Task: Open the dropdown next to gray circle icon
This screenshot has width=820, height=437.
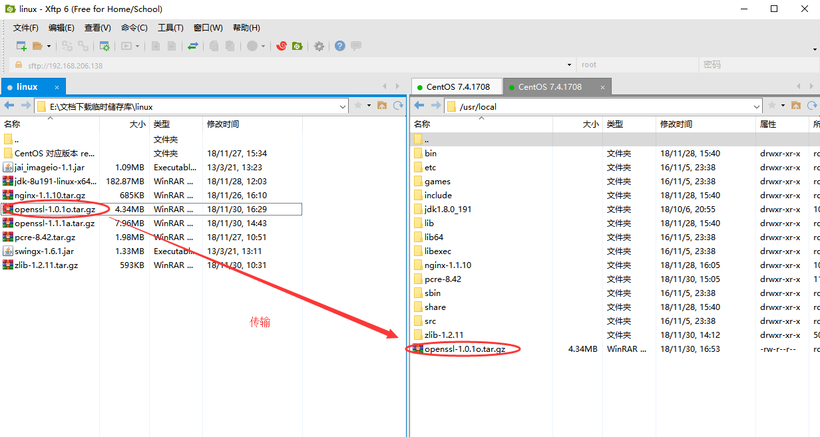Action: [263, 47]
